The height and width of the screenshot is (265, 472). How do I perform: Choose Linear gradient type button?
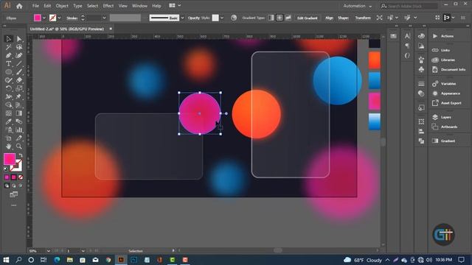click(271, 18)
